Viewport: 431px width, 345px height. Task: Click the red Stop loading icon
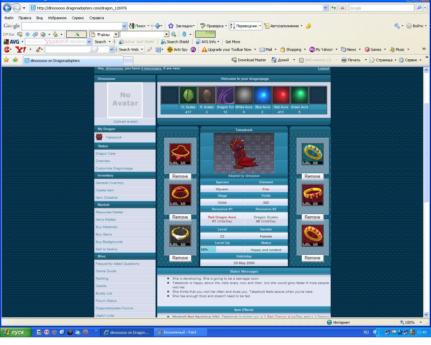click(x=342, y=8)
